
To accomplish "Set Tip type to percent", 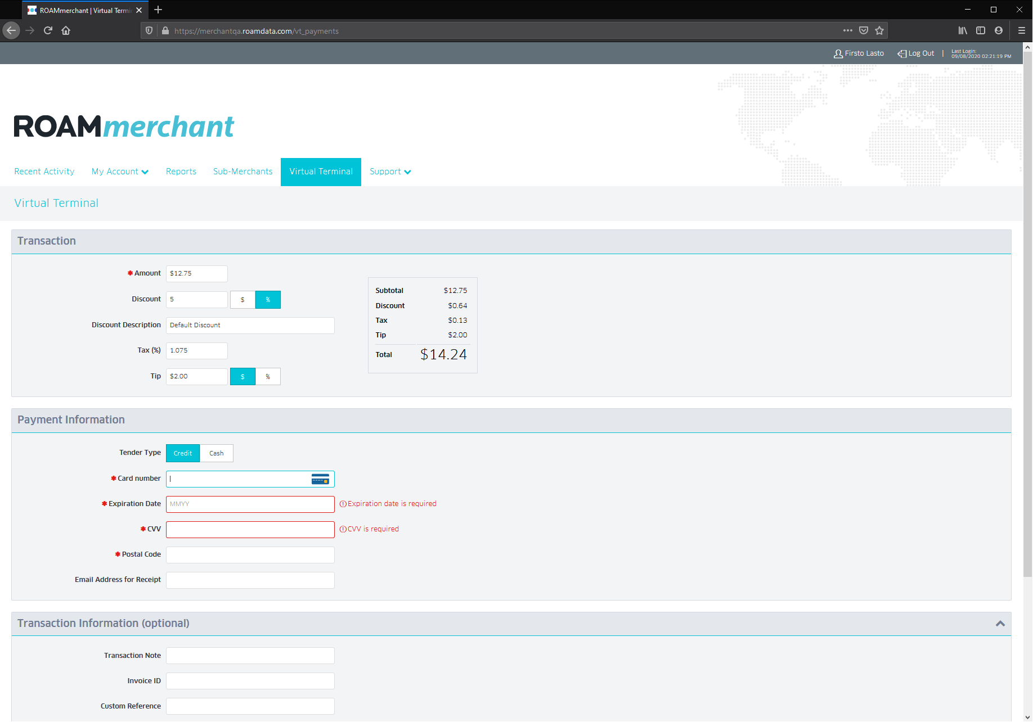I will tap(268, 377).
